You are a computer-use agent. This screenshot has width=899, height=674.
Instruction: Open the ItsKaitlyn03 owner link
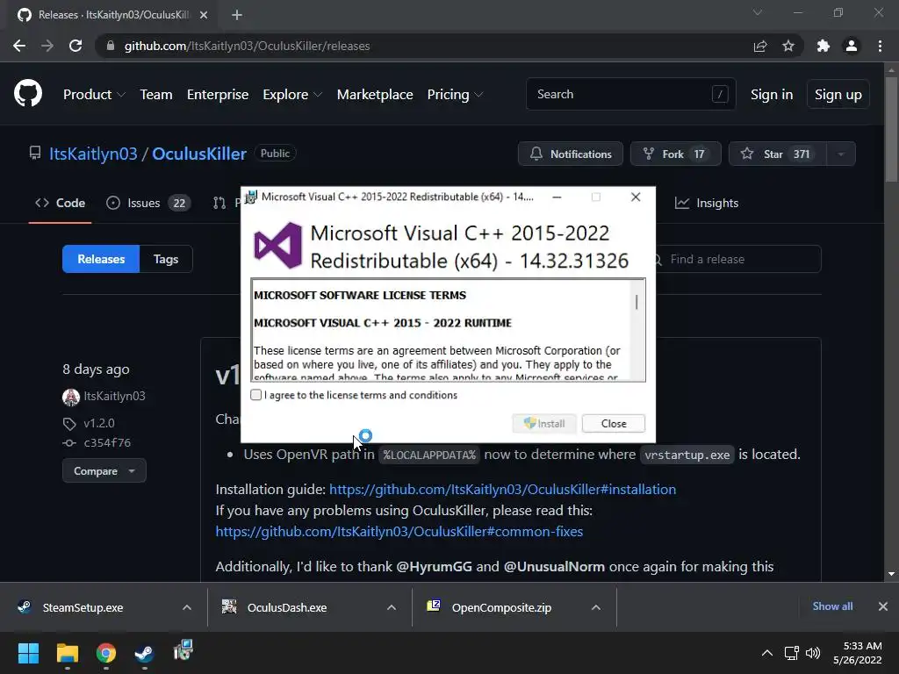(93, 154)
